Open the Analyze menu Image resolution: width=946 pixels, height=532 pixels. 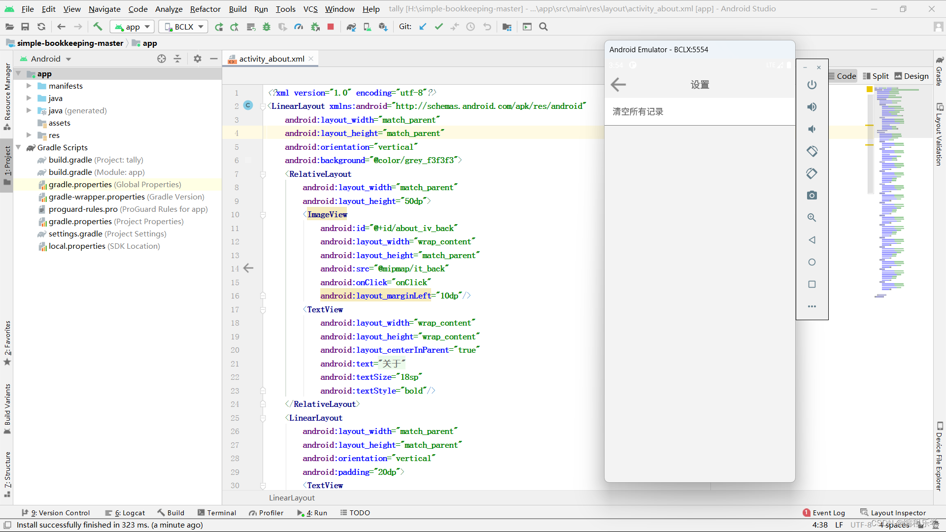click(x=169, y=9)
